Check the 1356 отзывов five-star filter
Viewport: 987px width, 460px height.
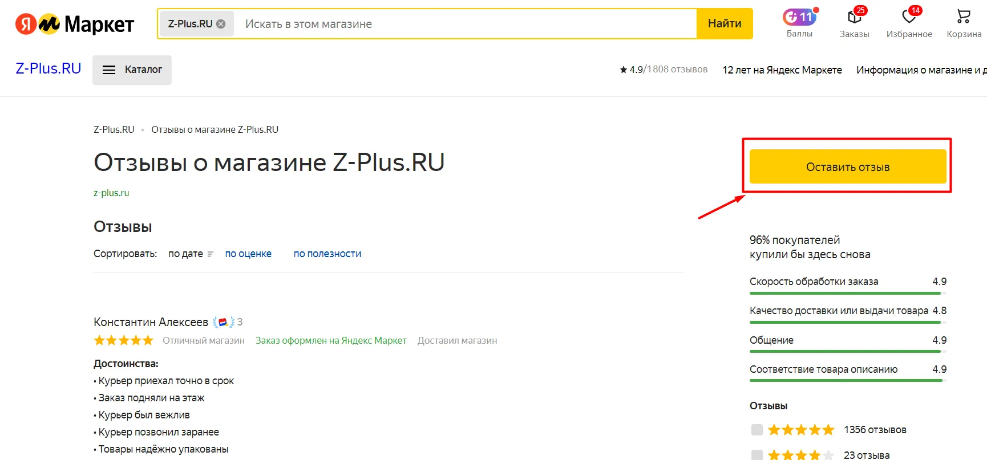coord(757,430)
